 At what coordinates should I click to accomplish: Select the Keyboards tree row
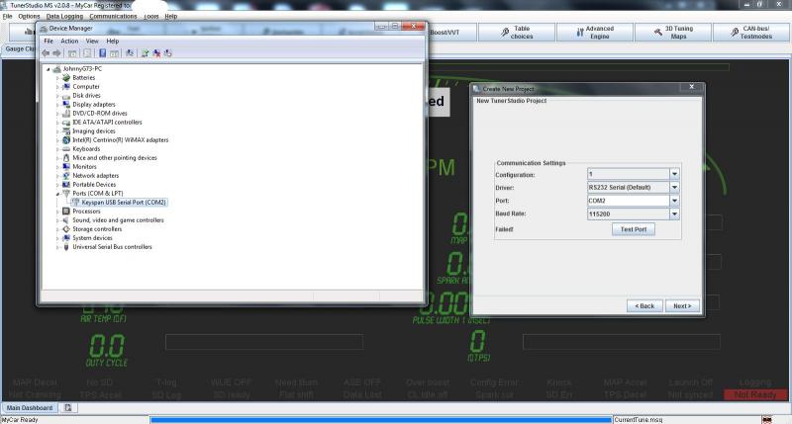point(86,149)
